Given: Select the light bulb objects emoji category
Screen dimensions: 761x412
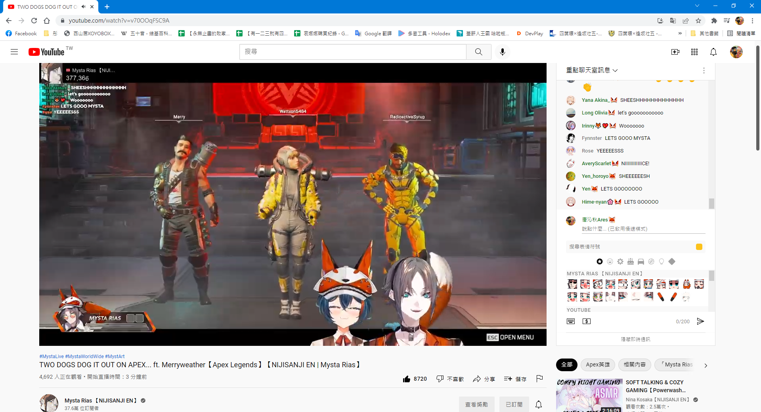Looking at the screenshot, I should (x=662, y=261).
